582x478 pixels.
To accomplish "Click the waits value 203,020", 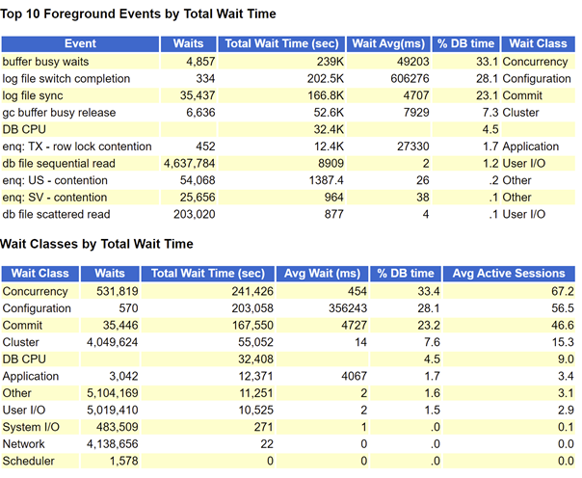I will [194, 215].
